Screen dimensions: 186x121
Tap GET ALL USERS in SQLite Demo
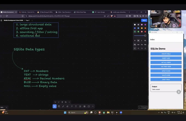pyautogui.click(x=166, y=62)
